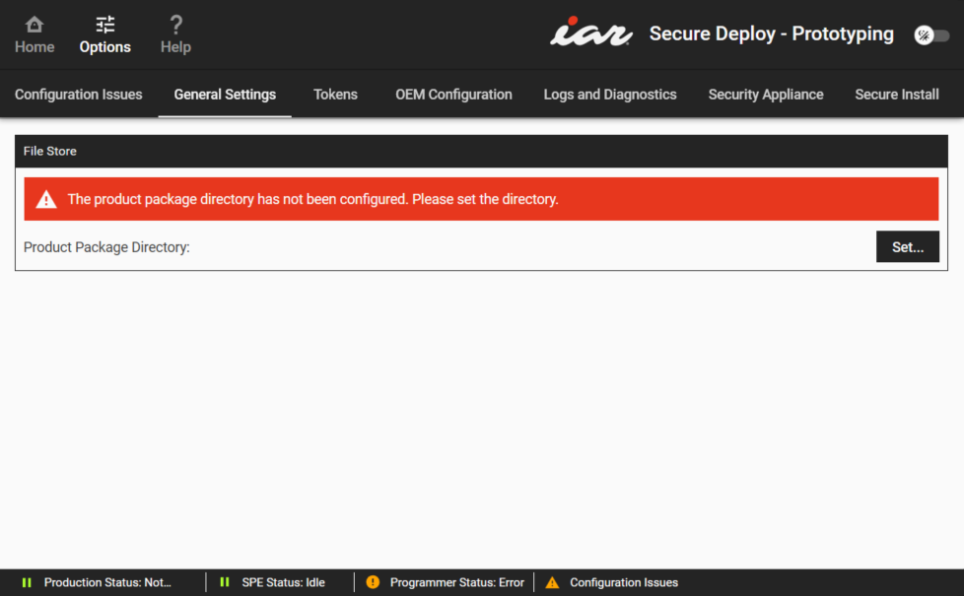Screen dimensions: 964x596
Task: Open the Configuration Issues tab
Action: 79,95
